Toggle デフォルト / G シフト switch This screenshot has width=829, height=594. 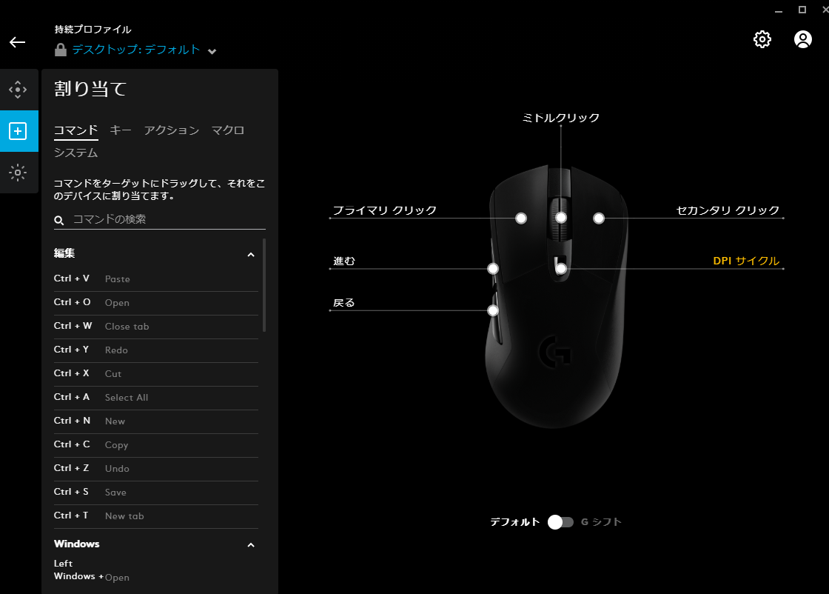(560, 522)
